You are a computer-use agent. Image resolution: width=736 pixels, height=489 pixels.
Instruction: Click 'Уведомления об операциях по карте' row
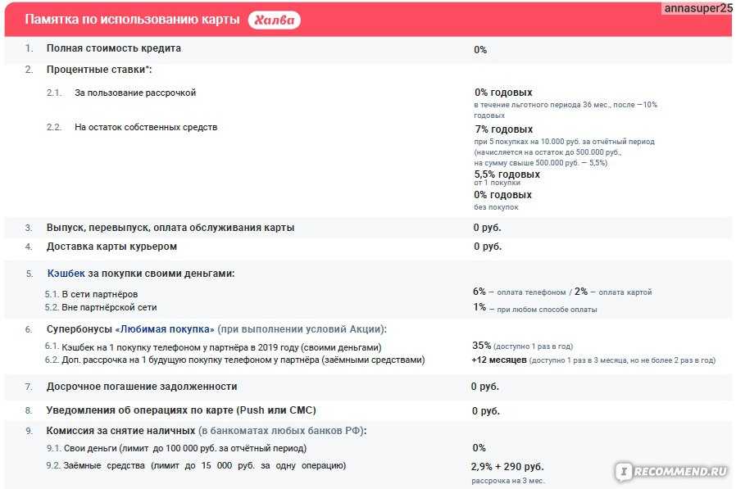(181, 410)
